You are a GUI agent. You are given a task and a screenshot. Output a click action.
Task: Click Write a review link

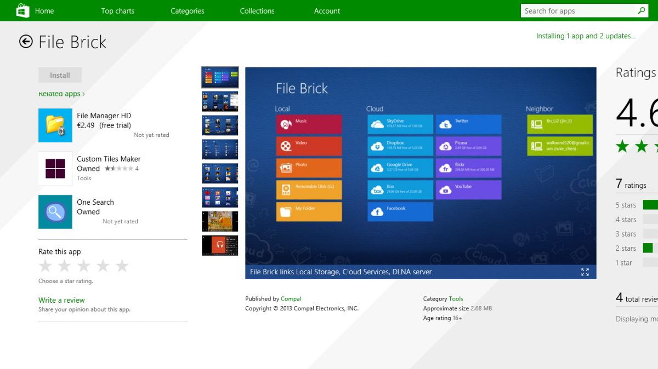(61, 300)
